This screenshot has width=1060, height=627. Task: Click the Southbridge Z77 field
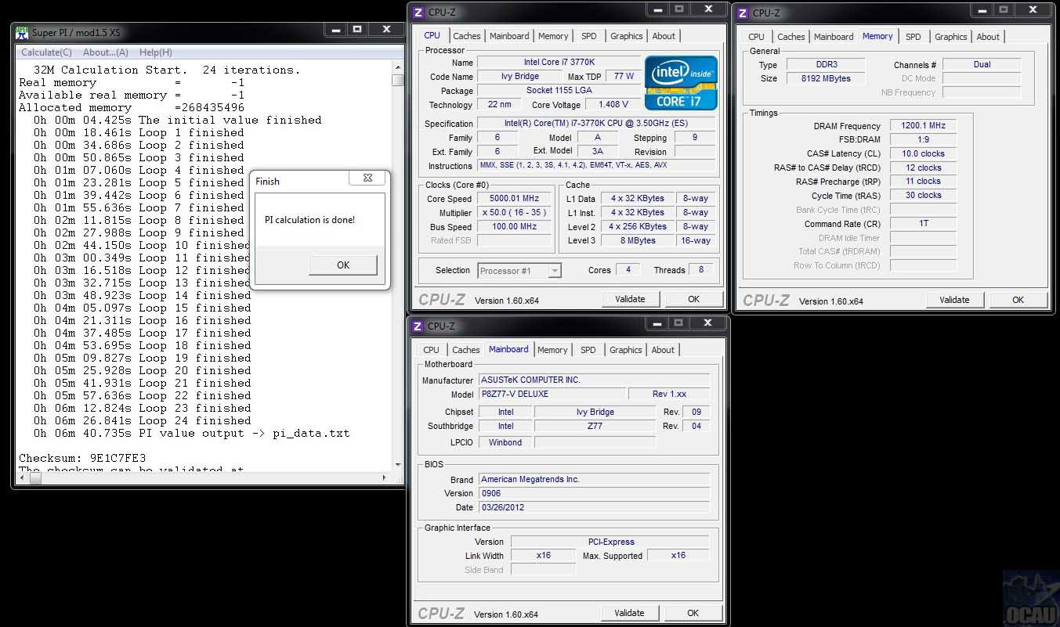tap(595, 426)
